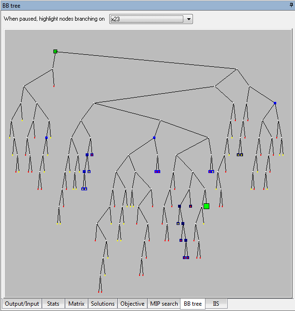
Task: Click the blue node on the far-right branch
Action: tap(275, 103)
